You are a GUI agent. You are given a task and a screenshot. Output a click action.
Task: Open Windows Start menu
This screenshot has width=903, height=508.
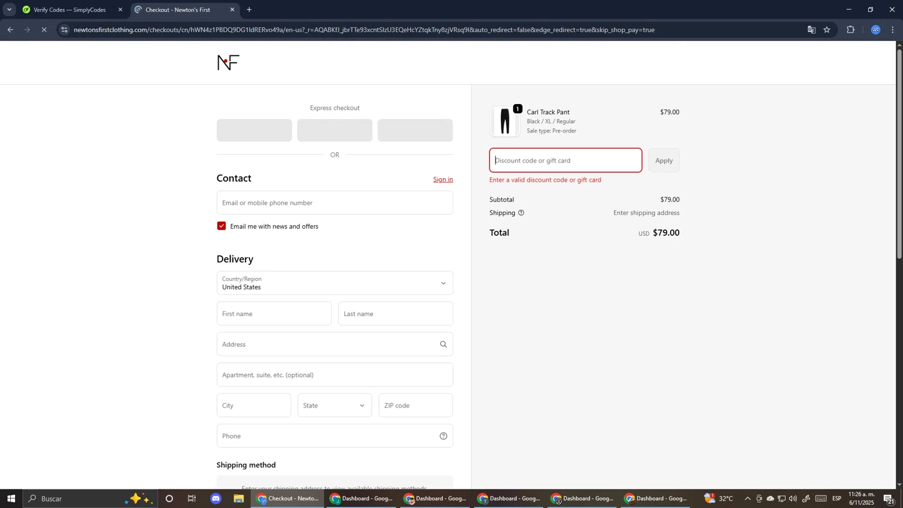click(11, 499)
